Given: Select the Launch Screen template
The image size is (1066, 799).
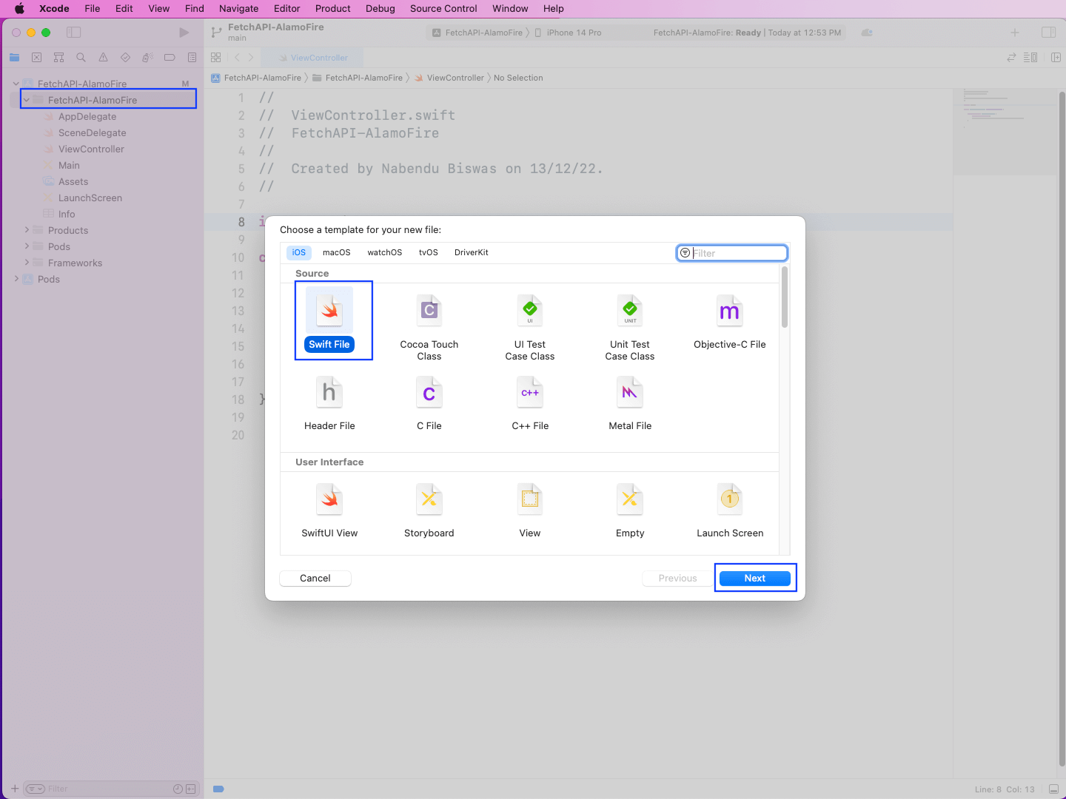Looking at the screenshot, I should click(x=729, y=500).
